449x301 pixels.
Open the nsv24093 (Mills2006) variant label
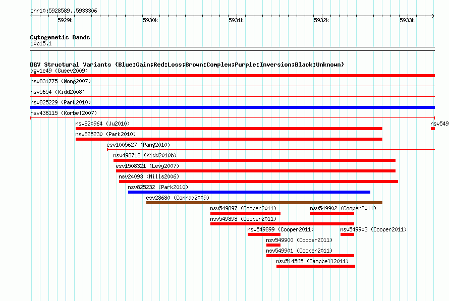pos(149,176)
